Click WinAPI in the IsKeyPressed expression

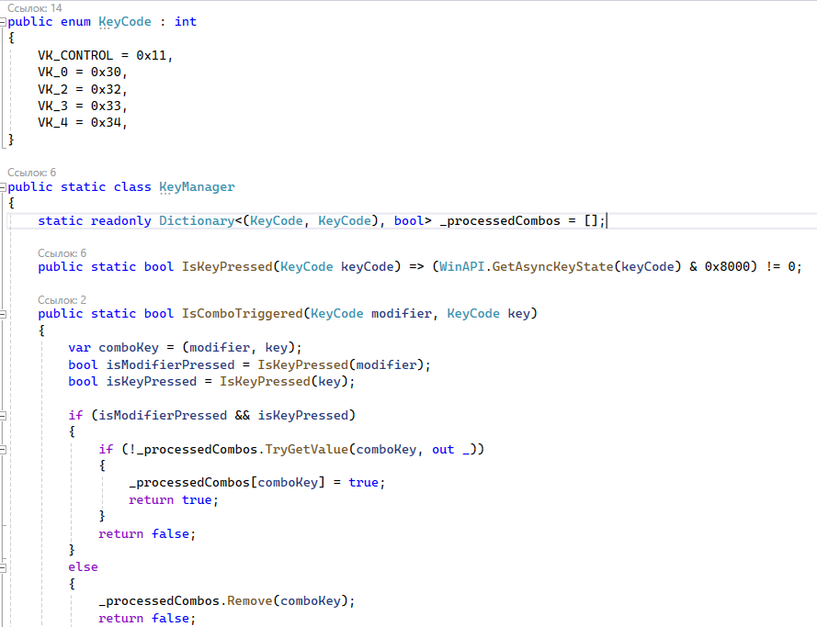point(461,266)
